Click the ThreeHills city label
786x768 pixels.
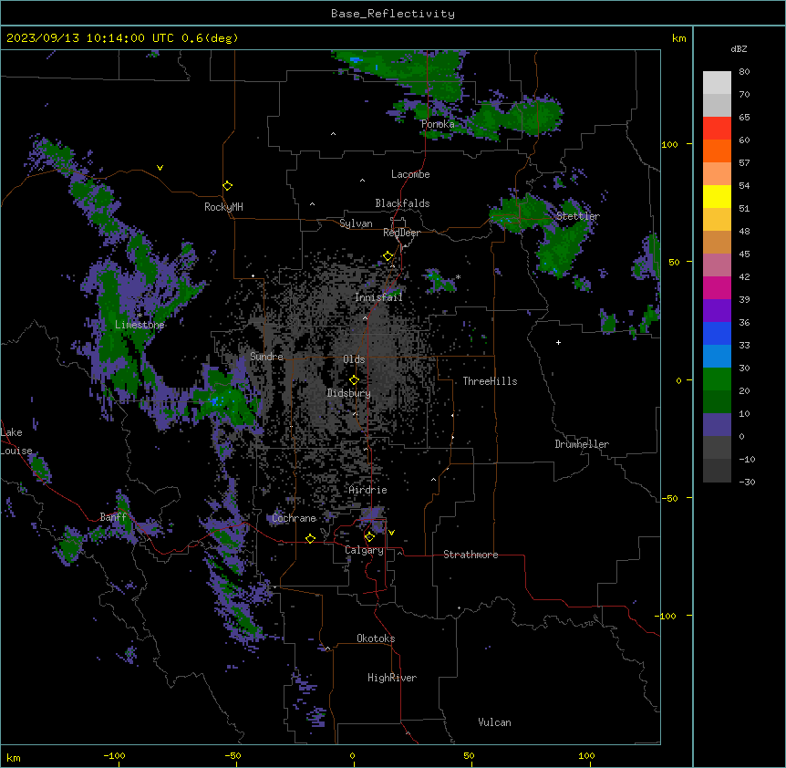pos(490,381)
